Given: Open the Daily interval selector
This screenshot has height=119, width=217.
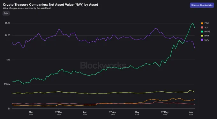Looking at the screenshot, I should coord(6,13).
